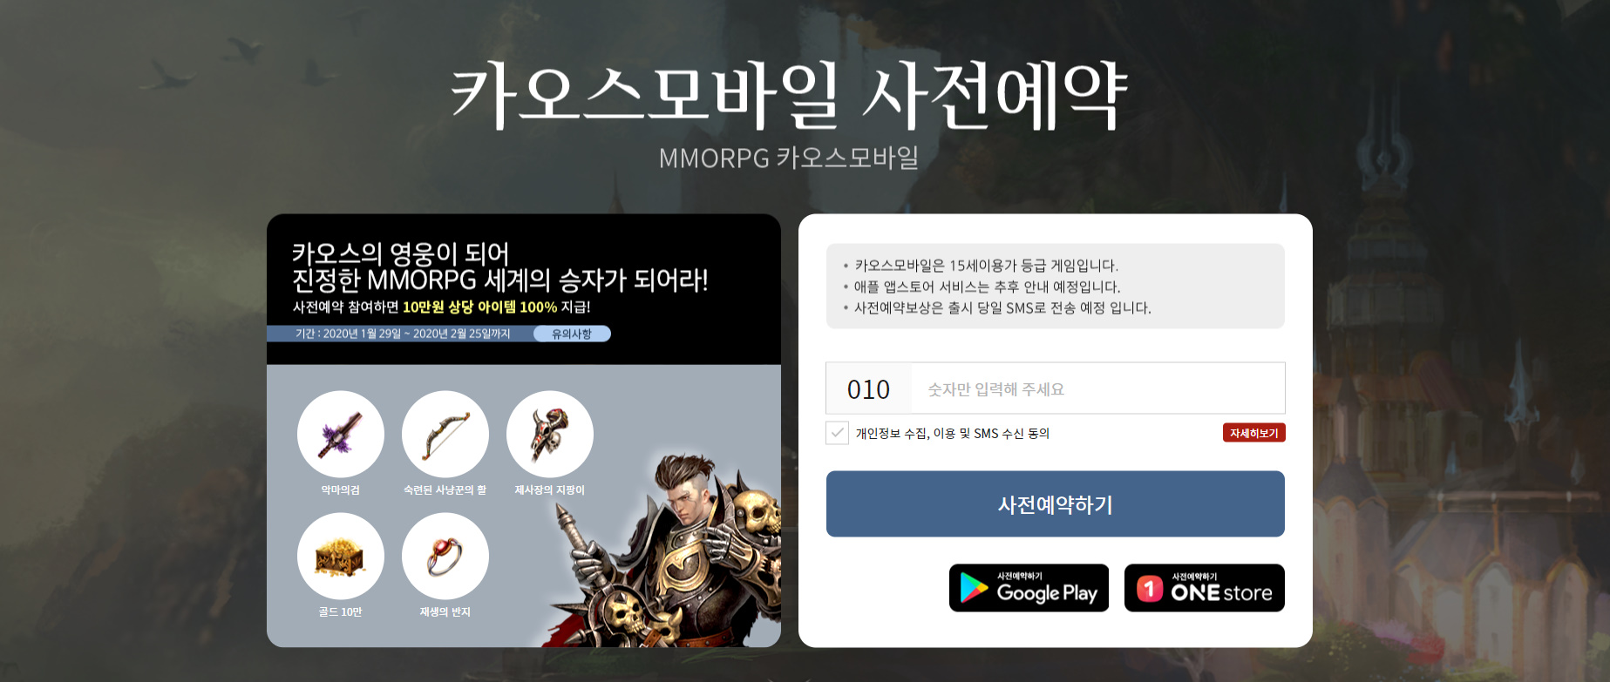1610x682 pixels.
Task: Click the 010 phone prefix box
Action: tap(869, 388)
